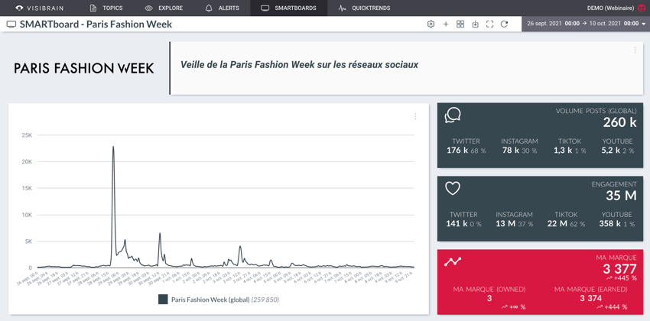Enter fullscreen mode

[489, 24]
